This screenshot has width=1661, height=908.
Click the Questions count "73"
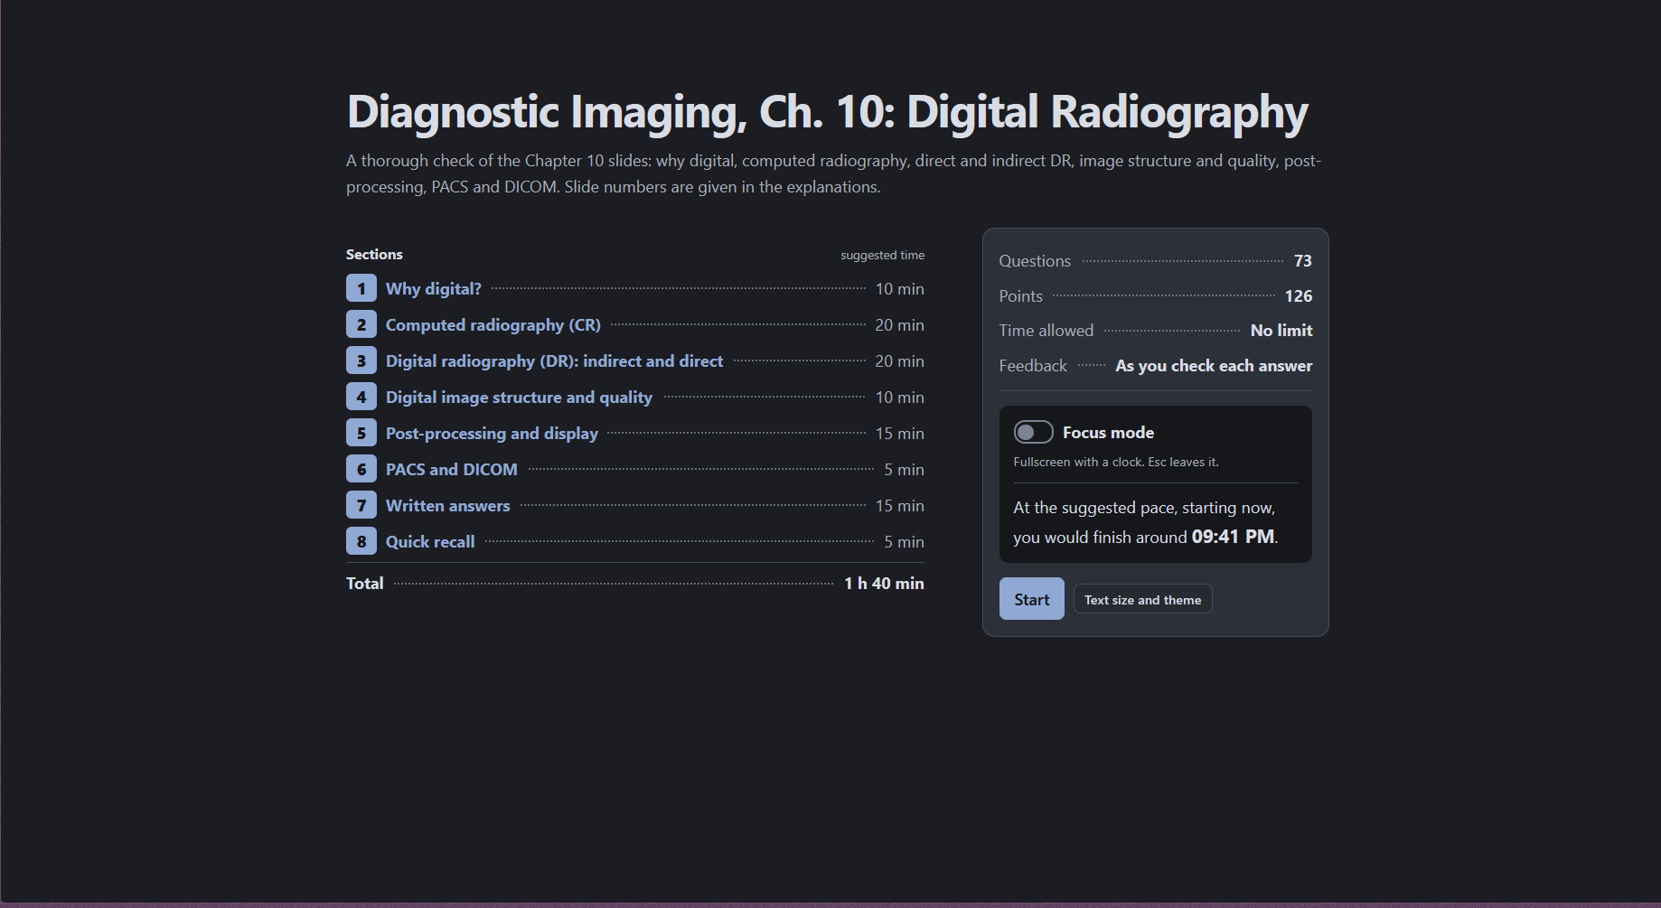click(1302, 260)
